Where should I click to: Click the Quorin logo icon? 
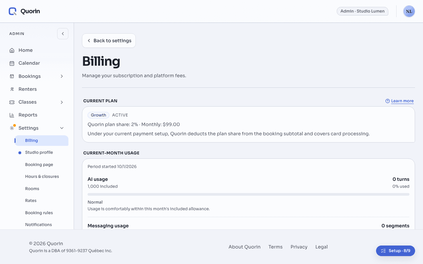coord(13,11)
